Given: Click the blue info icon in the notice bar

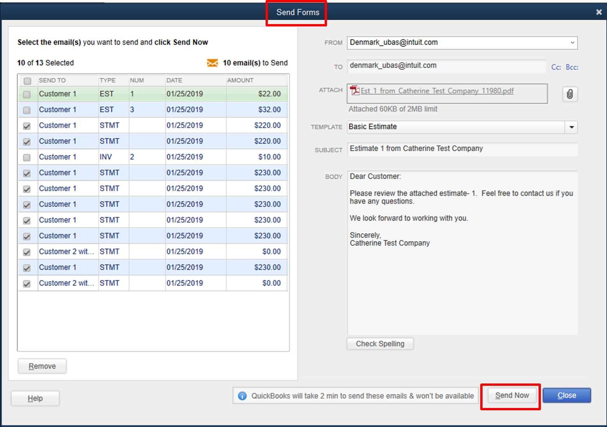Looking at the screenshot, I should coord(242,396).
